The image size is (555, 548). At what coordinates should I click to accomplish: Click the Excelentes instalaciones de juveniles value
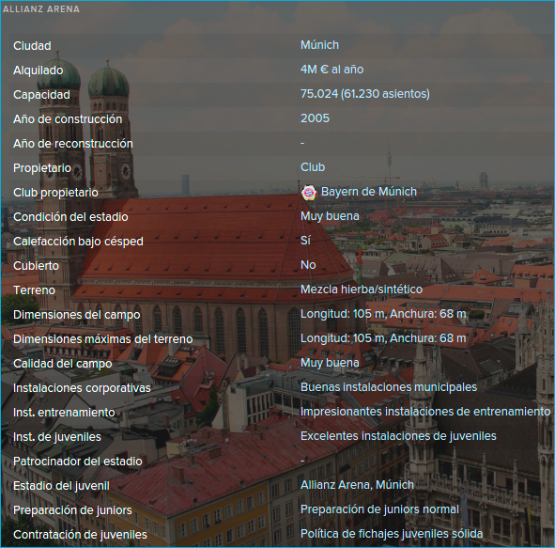tap(398, 436)
